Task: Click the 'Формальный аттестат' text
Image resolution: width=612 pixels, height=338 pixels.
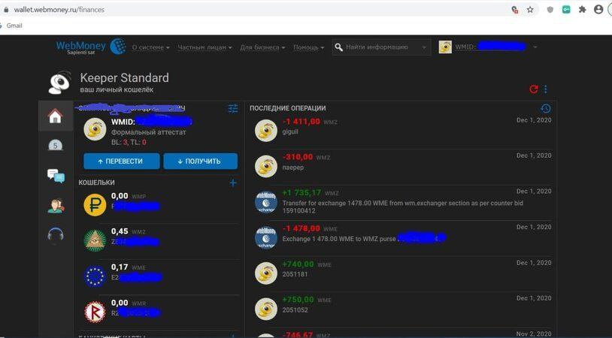Action: click(x=148, y=132)
